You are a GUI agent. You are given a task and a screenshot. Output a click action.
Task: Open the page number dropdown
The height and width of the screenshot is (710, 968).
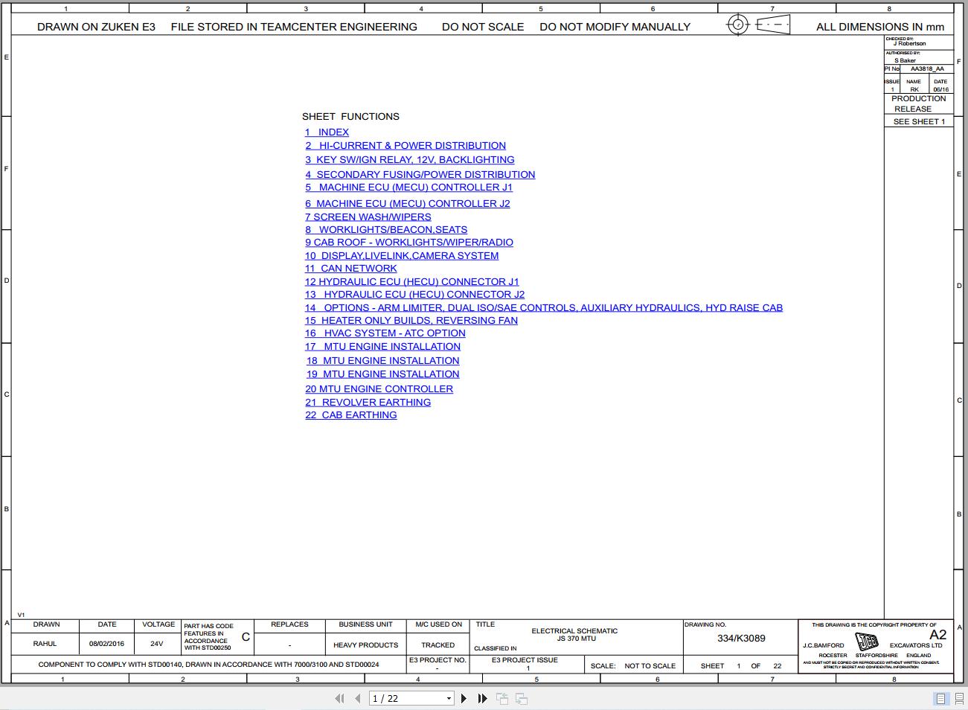tap(449, 698)
